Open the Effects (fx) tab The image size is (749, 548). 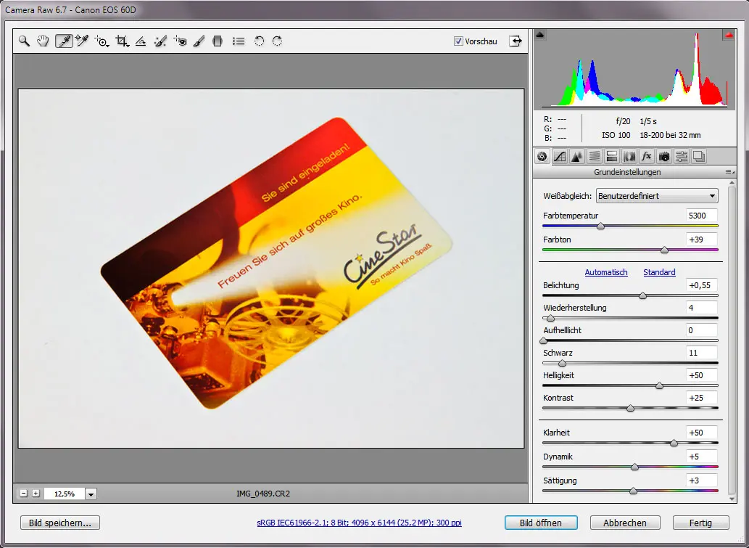(x=646, y=156)
